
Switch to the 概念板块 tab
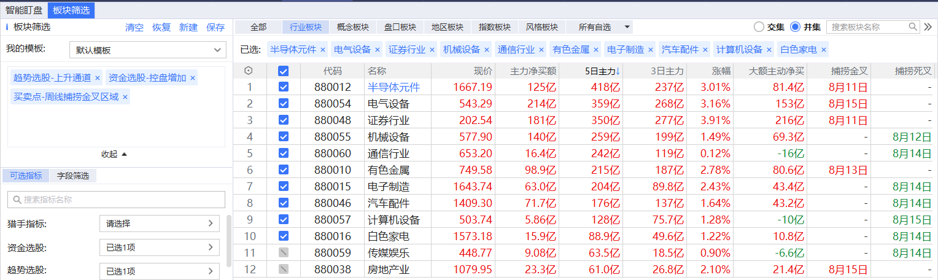[352, 27]
